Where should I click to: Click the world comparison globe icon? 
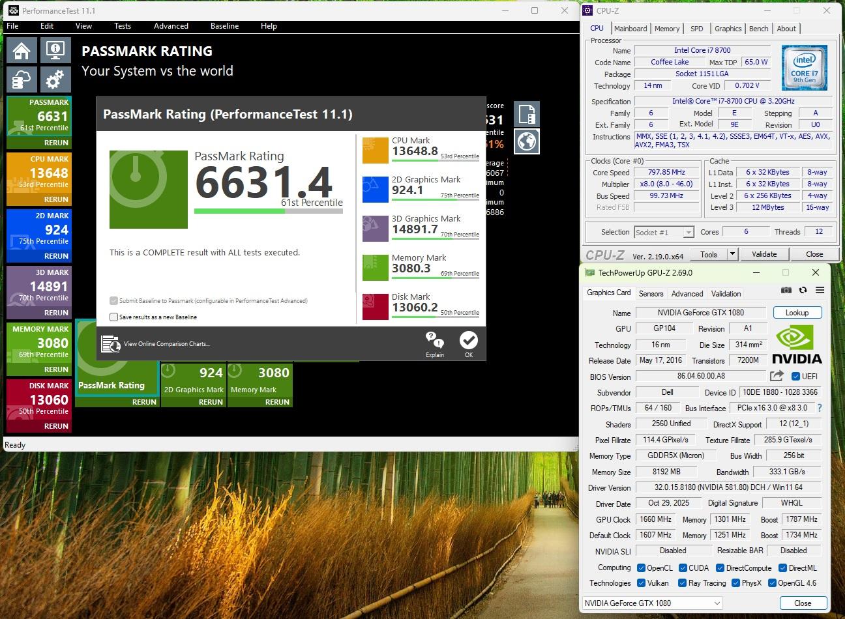527,141
